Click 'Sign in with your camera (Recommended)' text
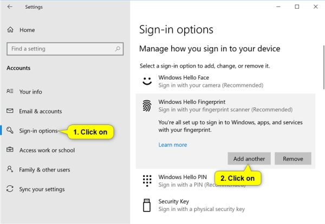The height and width of the screenshot is (224, 325). coord(211,85)
